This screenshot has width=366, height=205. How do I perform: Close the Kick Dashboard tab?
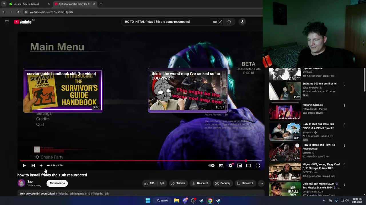coord(49,4)
